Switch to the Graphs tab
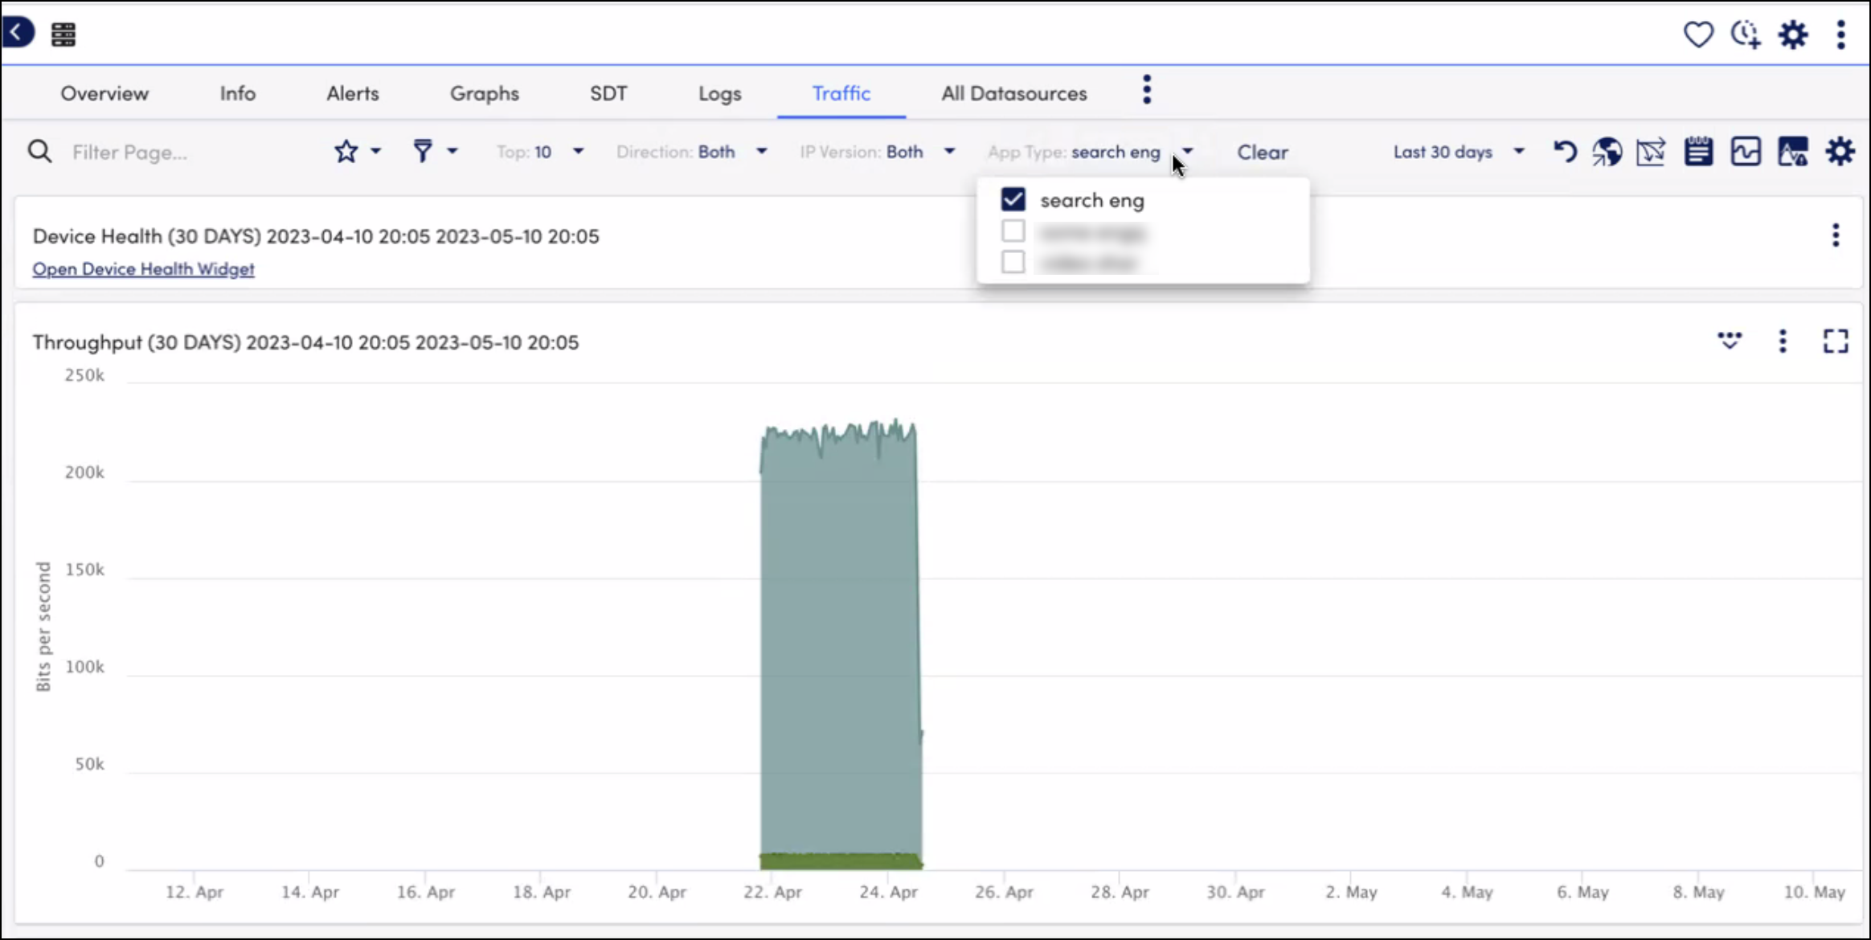This screenshot has width=1871, height=940. 485,93
